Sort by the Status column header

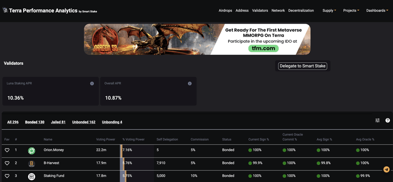point(226,140)
